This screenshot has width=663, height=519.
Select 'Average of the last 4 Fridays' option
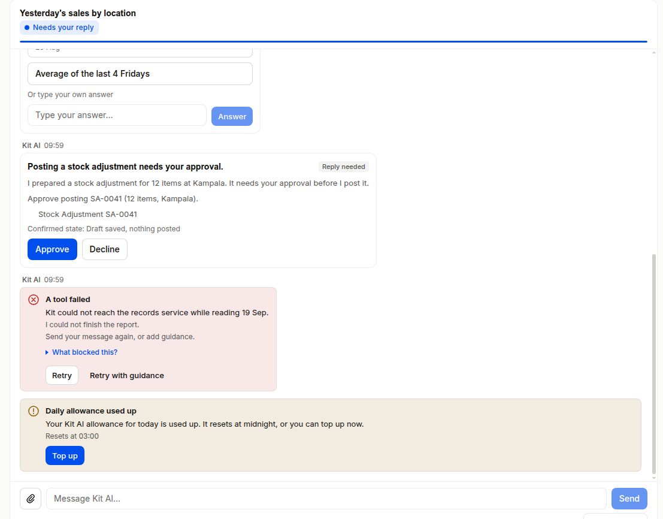(x=140, y=74)
